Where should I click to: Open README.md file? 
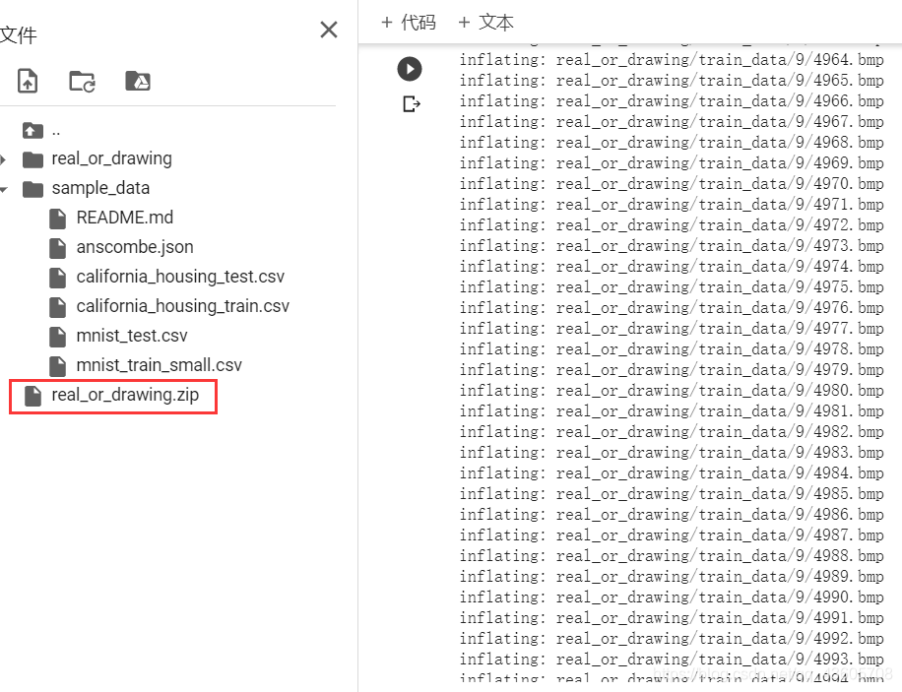click(x=125, y=218)
